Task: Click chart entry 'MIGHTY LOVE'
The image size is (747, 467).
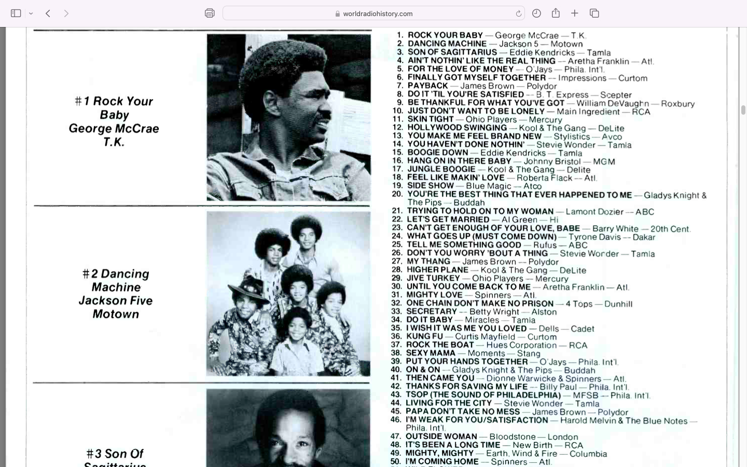Action: (x=435, y=295)
